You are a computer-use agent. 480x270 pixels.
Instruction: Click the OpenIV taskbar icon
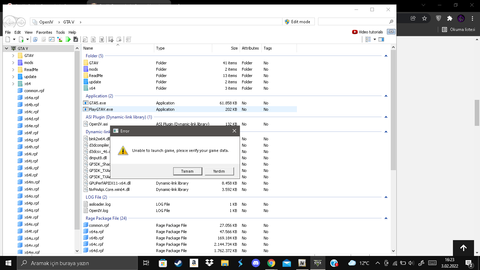tap(302, 263)
